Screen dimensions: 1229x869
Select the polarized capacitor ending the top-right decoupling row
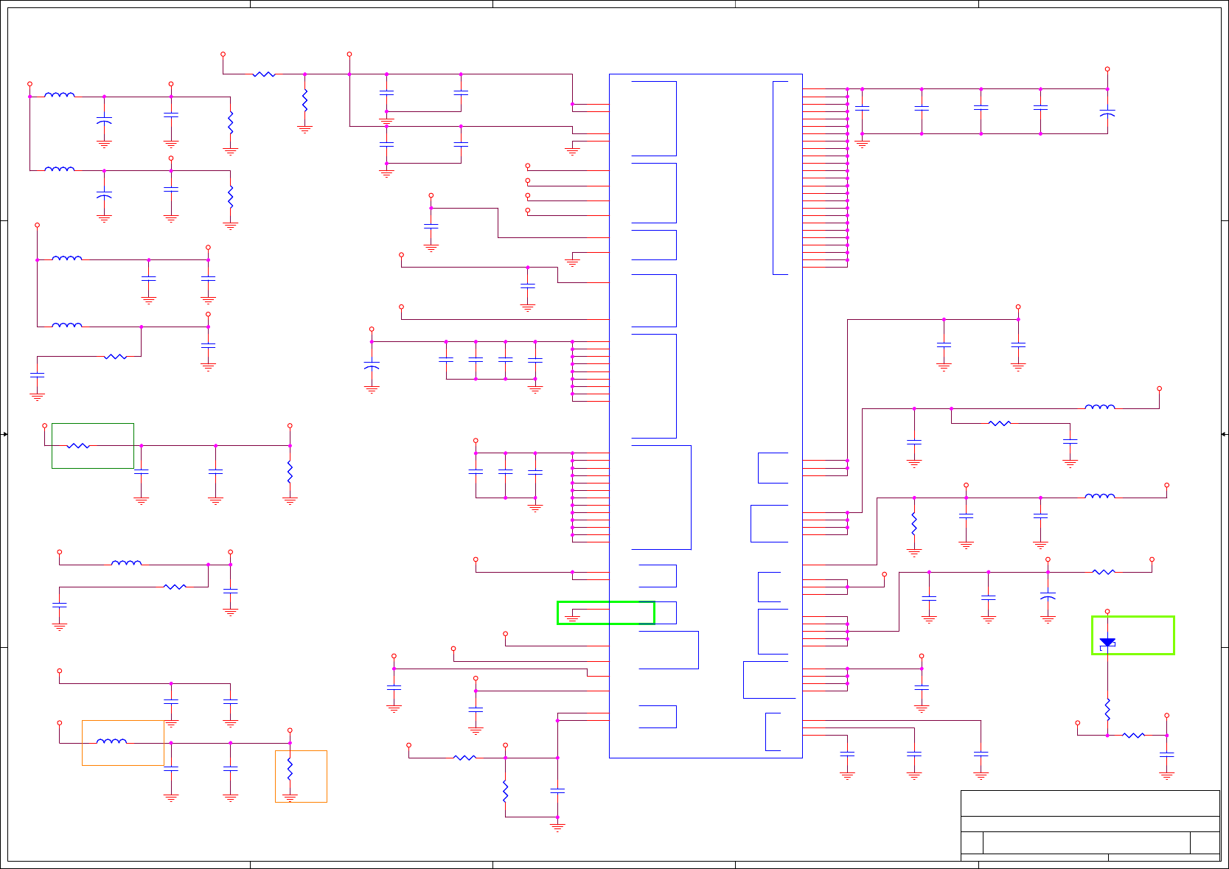pos(1107,114)
